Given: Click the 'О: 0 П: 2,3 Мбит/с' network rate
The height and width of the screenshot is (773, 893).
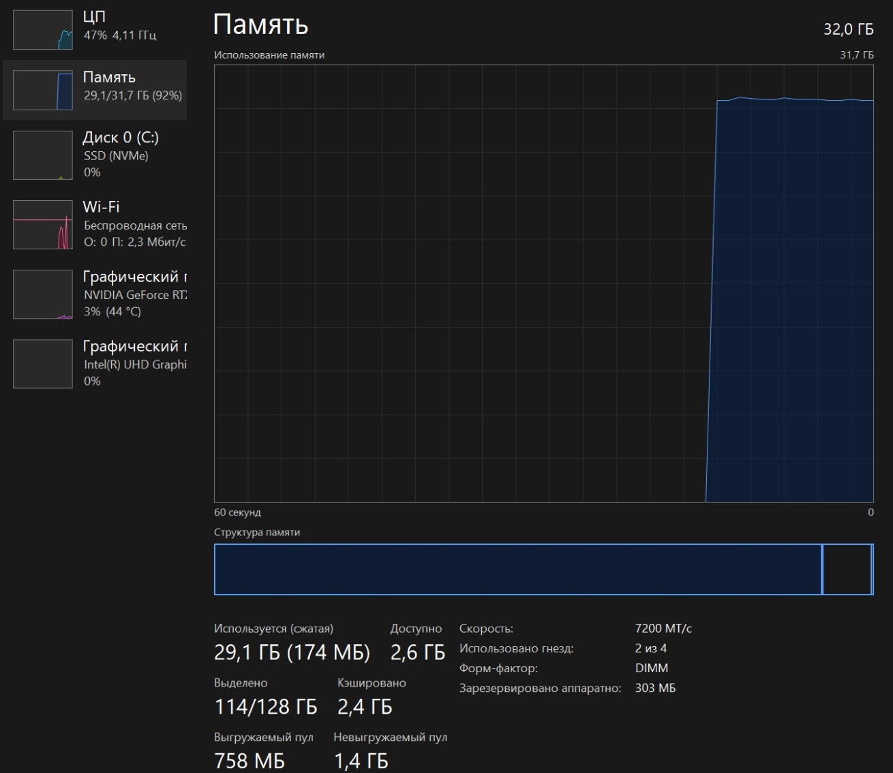Looking at the screenshot, I should [135, 242].
